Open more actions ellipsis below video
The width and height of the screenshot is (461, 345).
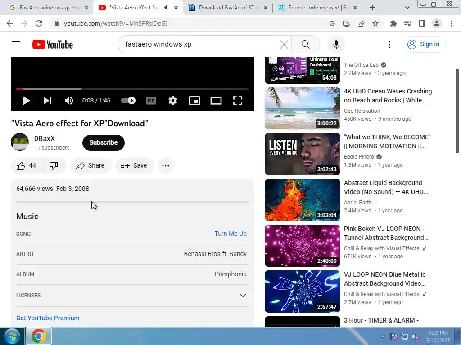pyautogui.click(x=166, y=165)
